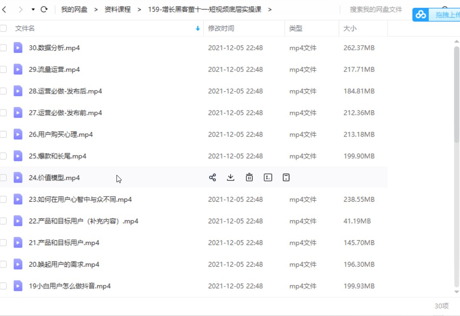
Task: Open the navigation history dropdown arrow
Action: coord(33,9)
